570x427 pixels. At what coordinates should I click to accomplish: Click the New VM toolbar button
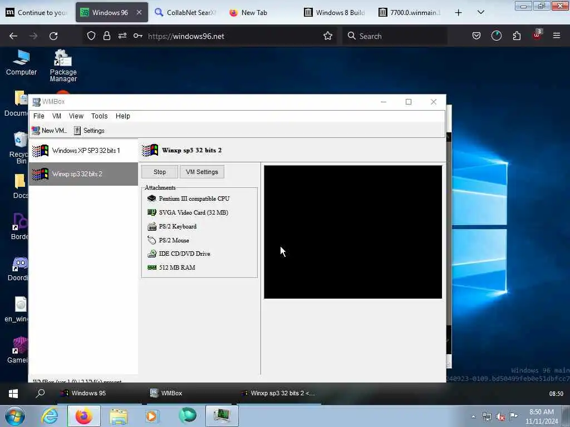click(x=50, y=130)
